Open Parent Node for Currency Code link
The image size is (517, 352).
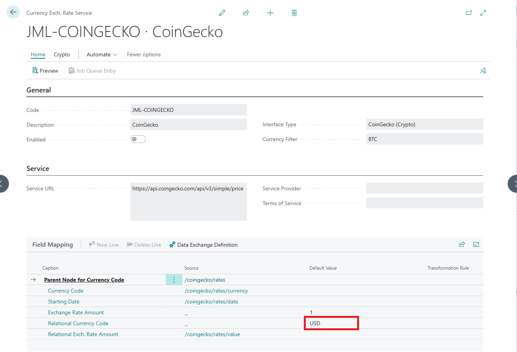pos(84,280)
